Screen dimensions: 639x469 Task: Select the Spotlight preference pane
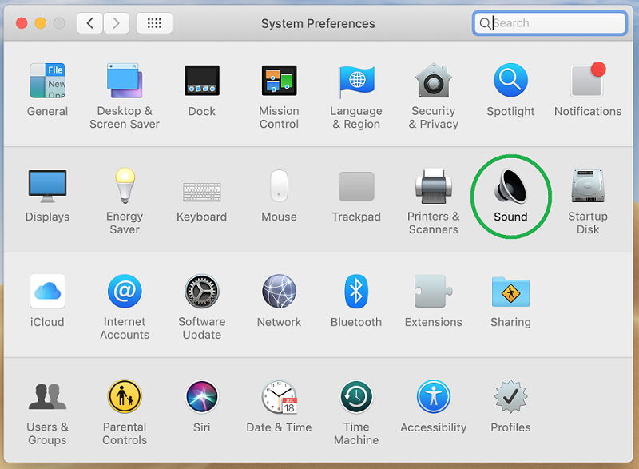510,81
